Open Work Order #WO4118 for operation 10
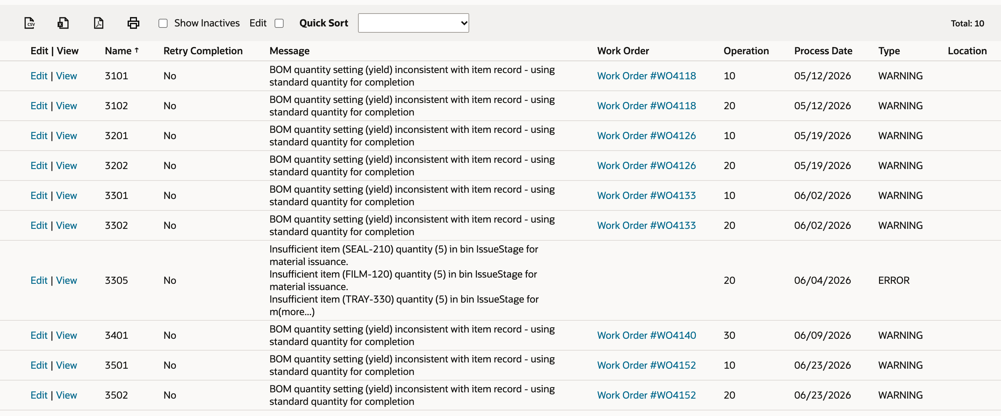 click(x=646, y=76)
